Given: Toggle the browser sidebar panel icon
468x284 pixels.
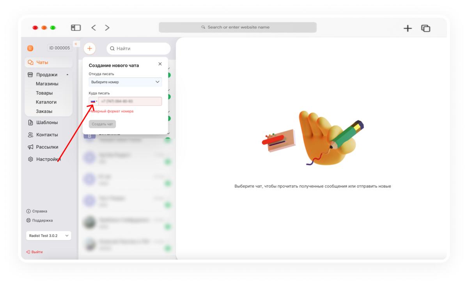Looking at the screenshot, I should [x=76, y=28].
